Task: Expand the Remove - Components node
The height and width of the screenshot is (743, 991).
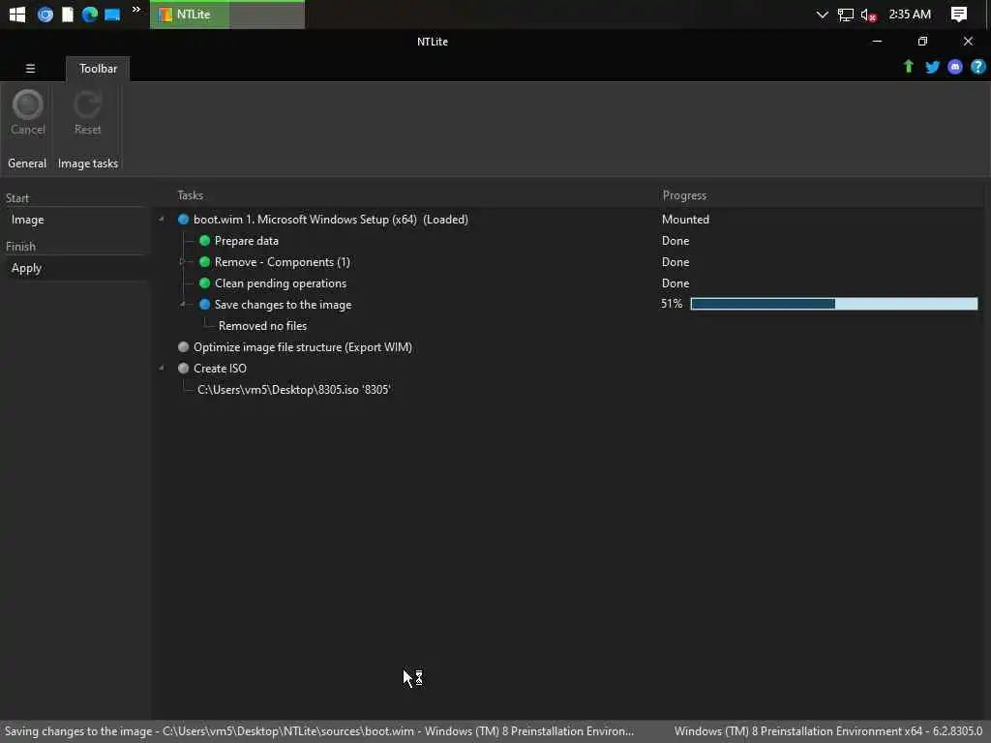Action: (182, 261)
